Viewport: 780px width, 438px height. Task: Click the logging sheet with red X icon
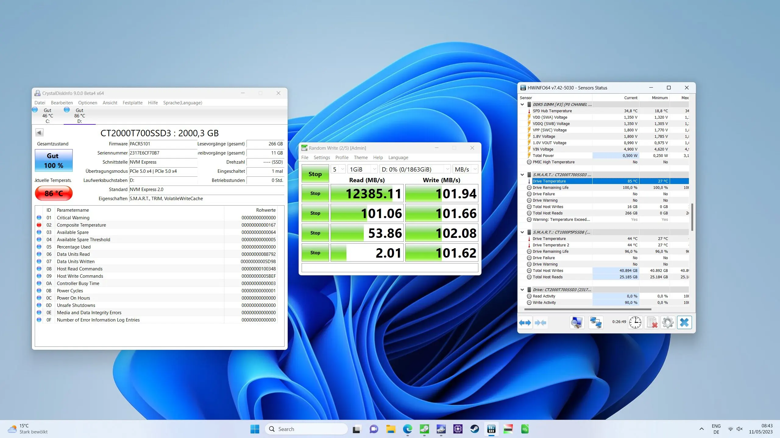(x=652, y=322)
